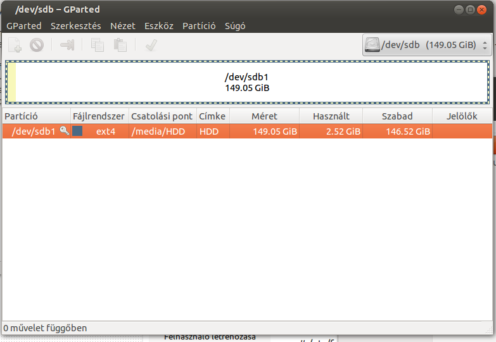This screenshot has width=496, height=342.
Task: Click the Paste partition toolbar icon
Action: pyautogui.click(x=120, y=45)
